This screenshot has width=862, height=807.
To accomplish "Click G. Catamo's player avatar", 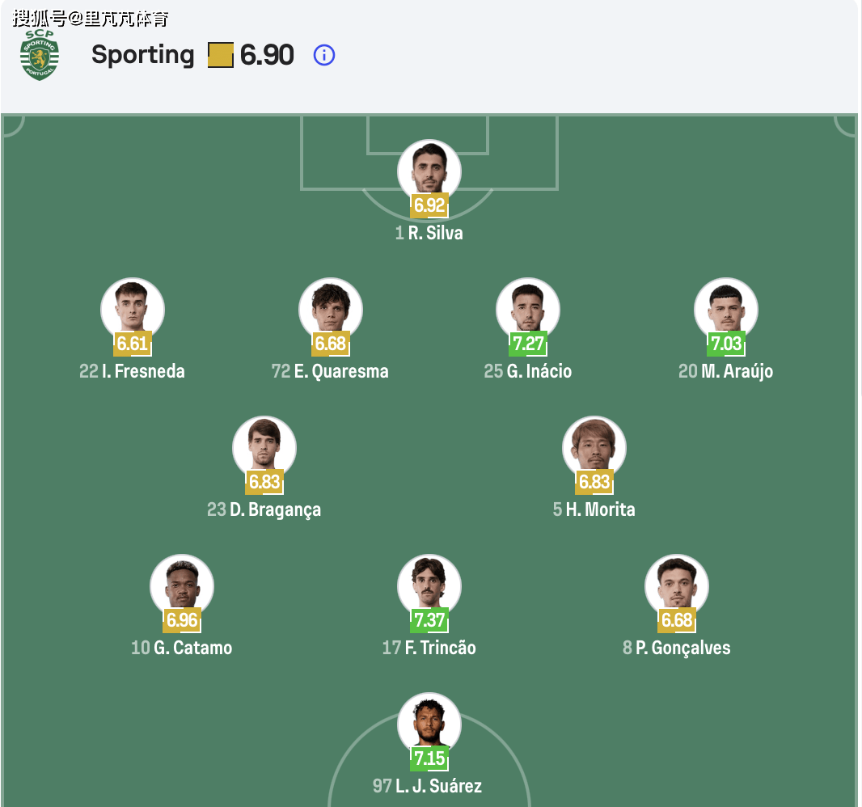I will (182, 585).
